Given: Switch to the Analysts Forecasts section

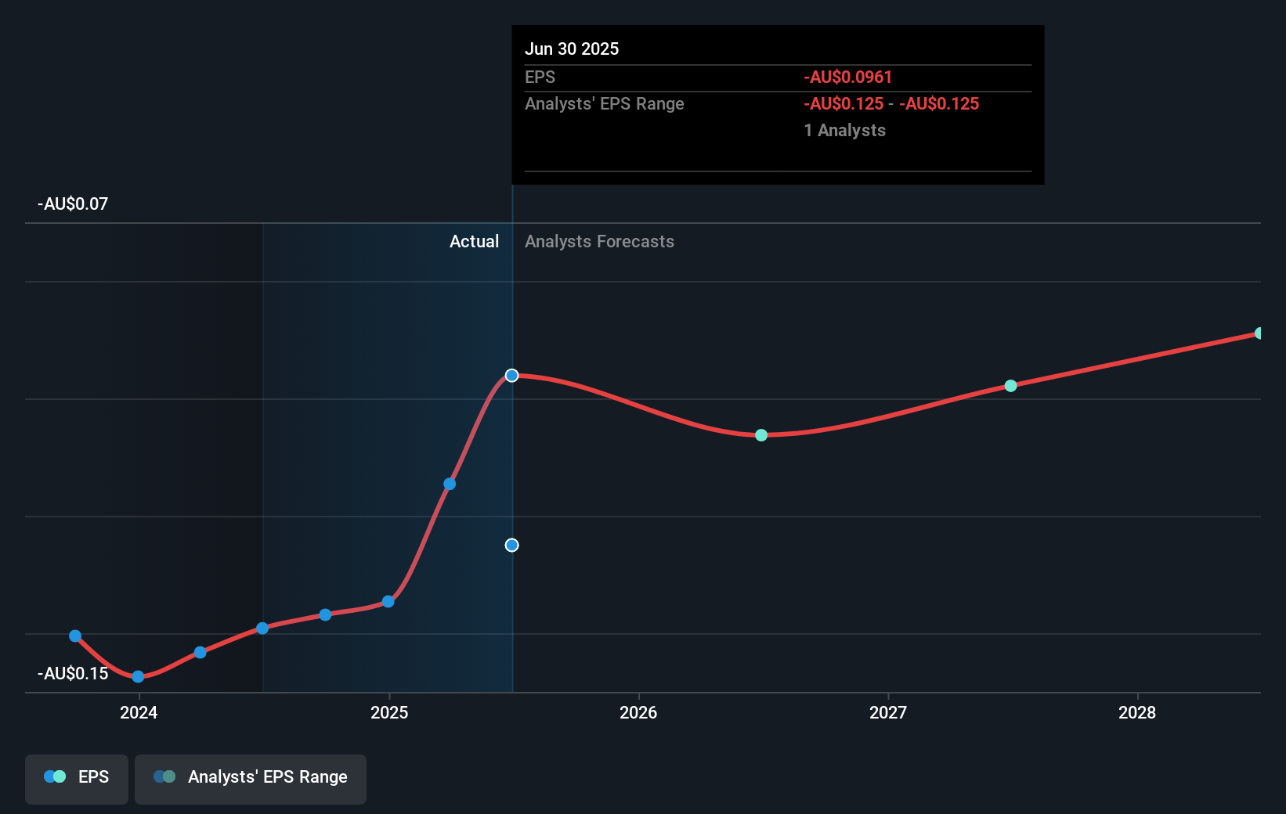Looking at the screenshot, I should coord(599,241).
